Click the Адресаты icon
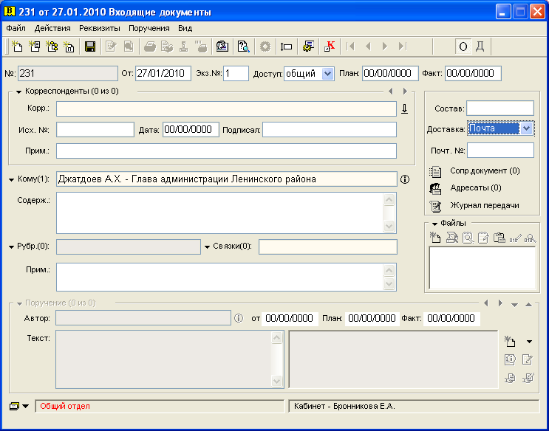Image resolution: width=549 pixels, height=431 pixels. click(x=435, y=188)
